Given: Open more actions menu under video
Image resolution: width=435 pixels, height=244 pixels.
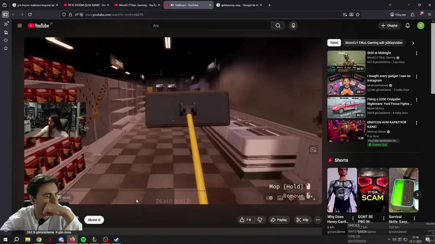Looking at the screenshot, I should [x=318, y=220].
